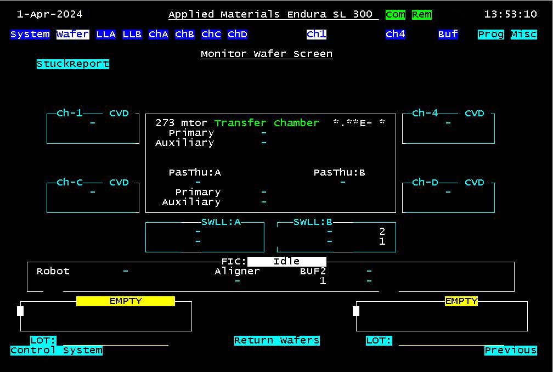Switch to the Buf tab
This screenshot has width=553, height=372.
[x=448, y=34]
